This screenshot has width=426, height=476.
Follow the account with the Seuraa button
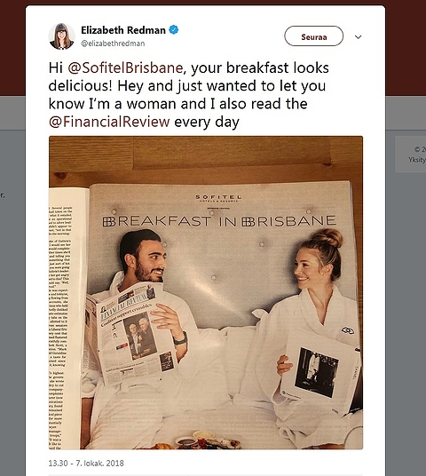(314, 36)
